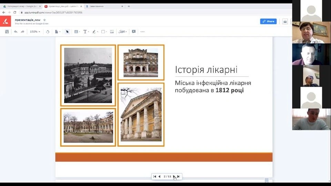This screenshot has height=186, width=331.
Task: Click the Lumin PDF logo icon
Action: tap(6, 21)
